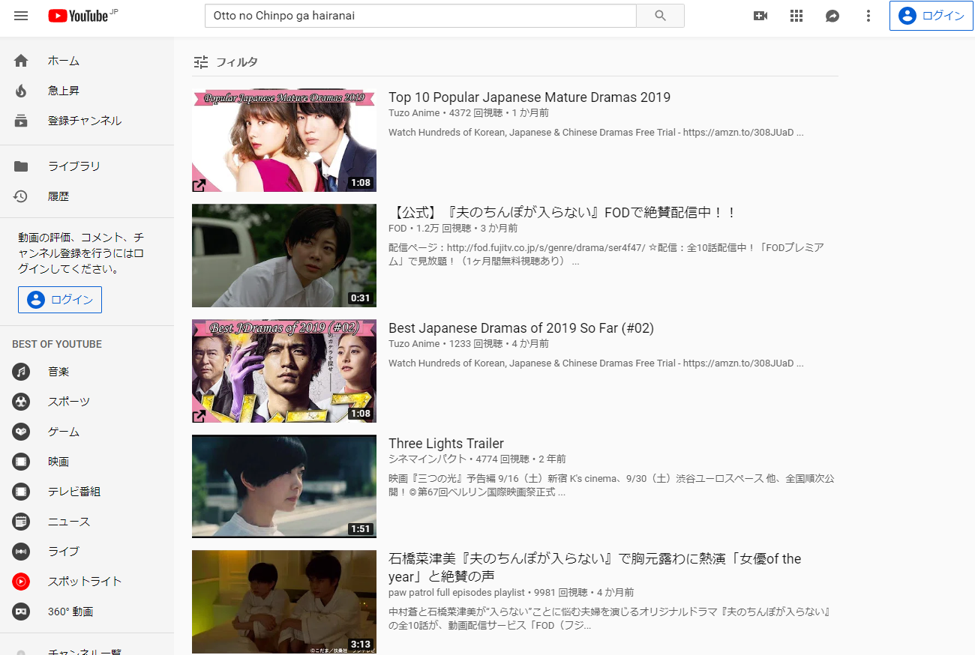The height and width of the screenshot is (655, 975).
Task: Open thumbnail of Top 10 Popular Japanese Mature Dramas
Action: (284, 140)
